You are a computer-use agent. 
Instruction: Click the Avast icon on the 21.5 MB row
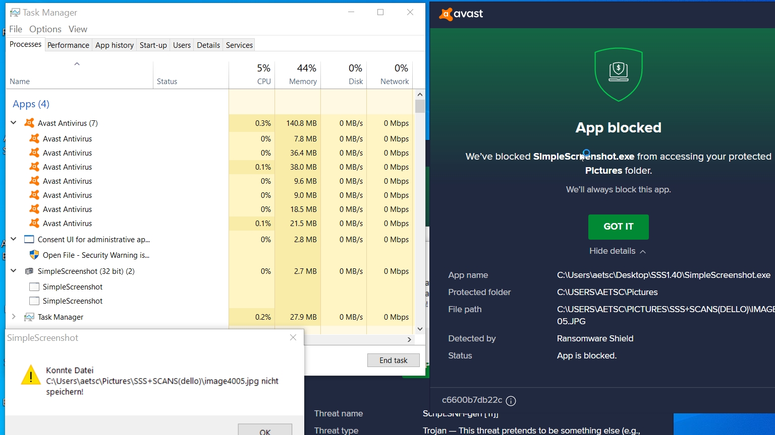(x=34, y=223)
